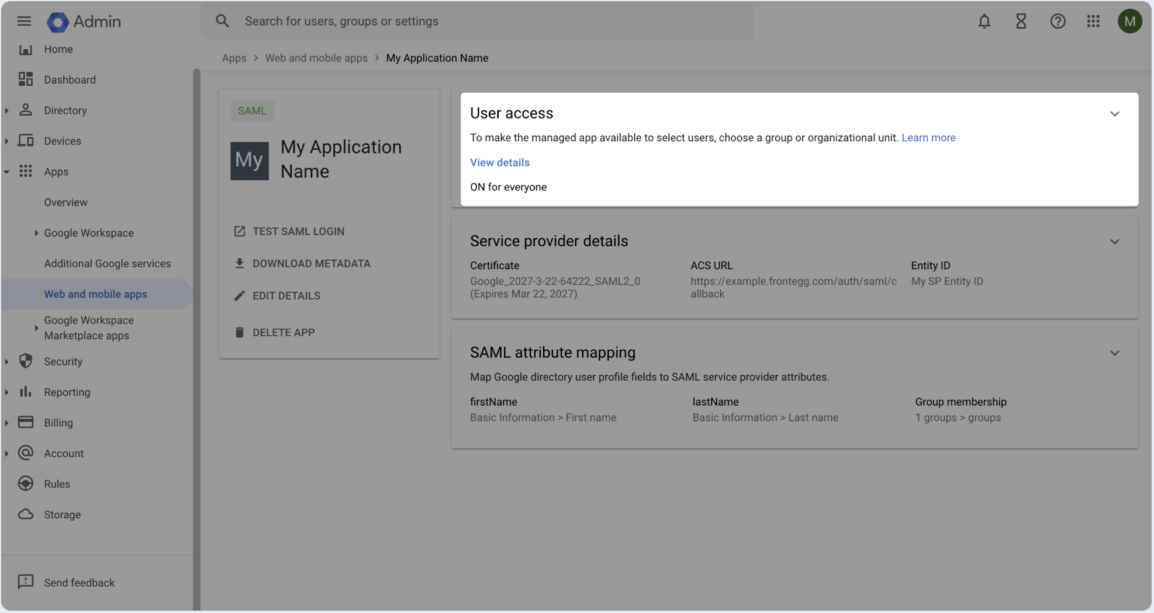Click the user account avatar

pos(1129,22)
